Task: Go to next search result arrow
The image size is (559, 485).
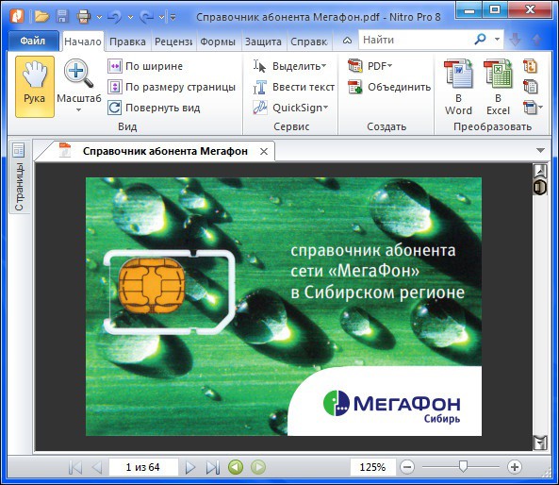Action: coord(515,40)
